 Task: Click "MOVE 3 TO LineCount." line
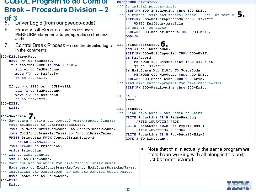pyautogui.click(x=147, y=139)
